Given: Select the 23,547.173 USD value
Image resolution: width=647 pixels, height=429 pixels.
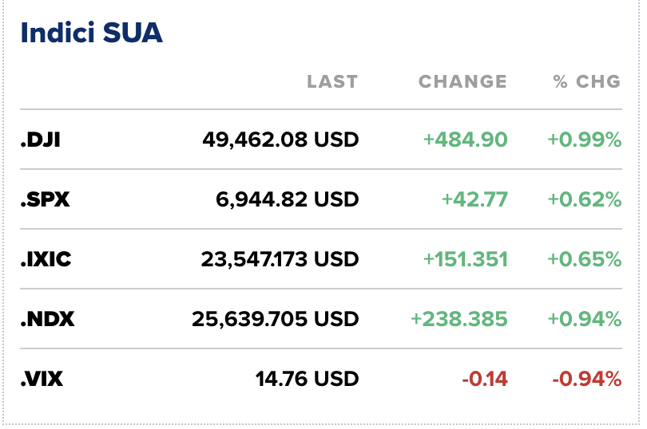Looking at the screenshot, I should 276,259.
